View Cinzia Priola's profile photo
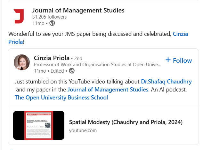 pyautogui.click(x=22, y=62)
